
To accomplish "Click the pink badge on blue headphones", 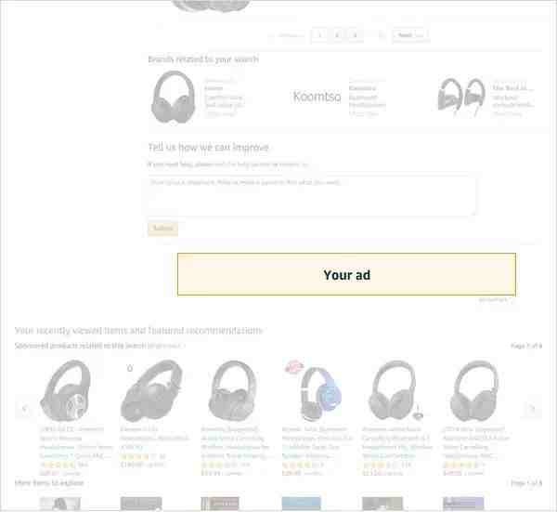I will [294, 366].
